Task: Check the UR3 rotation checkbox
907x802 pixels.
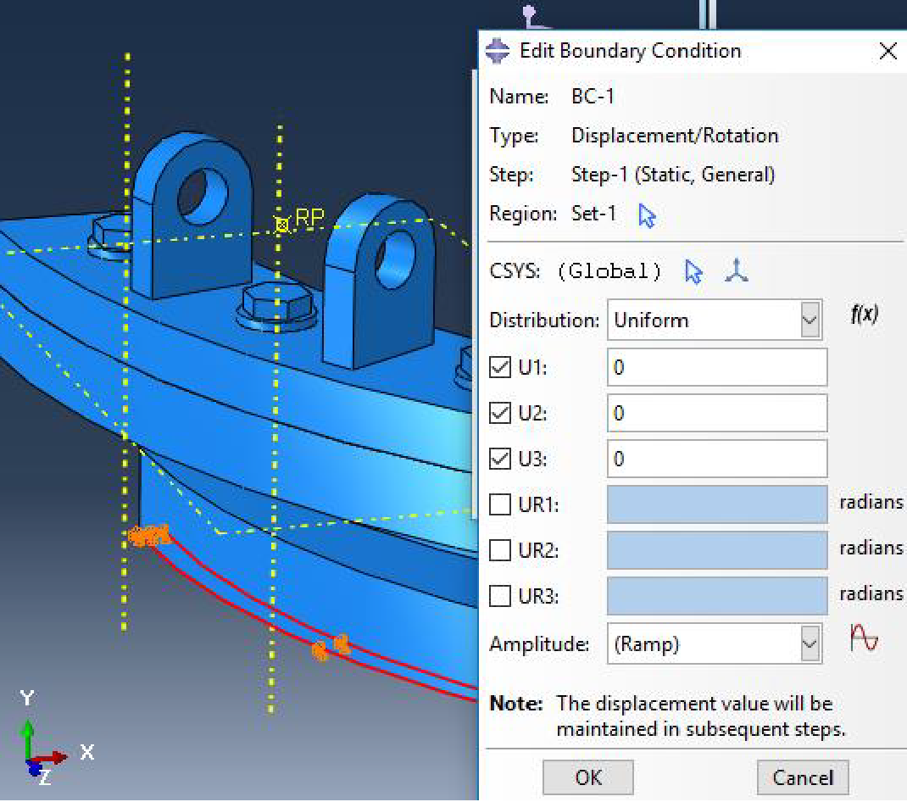Action: (500, 595)
